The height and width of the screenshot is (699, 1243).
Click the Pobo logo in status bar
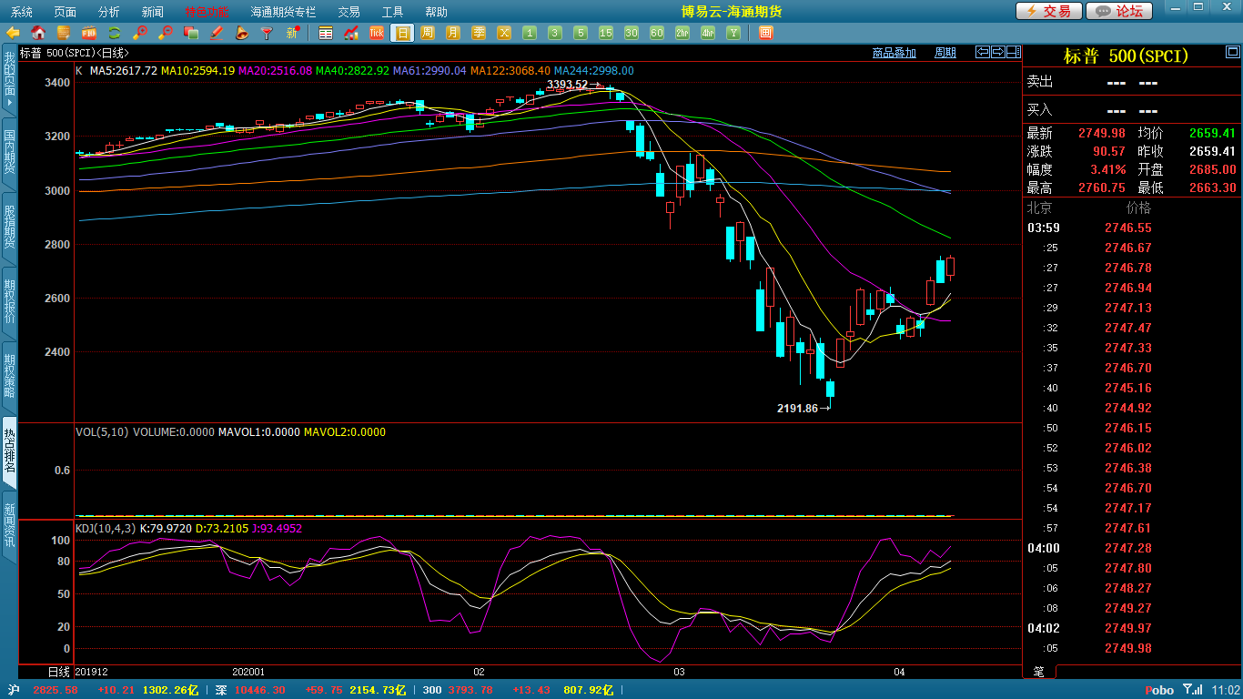pos(1158,691)
